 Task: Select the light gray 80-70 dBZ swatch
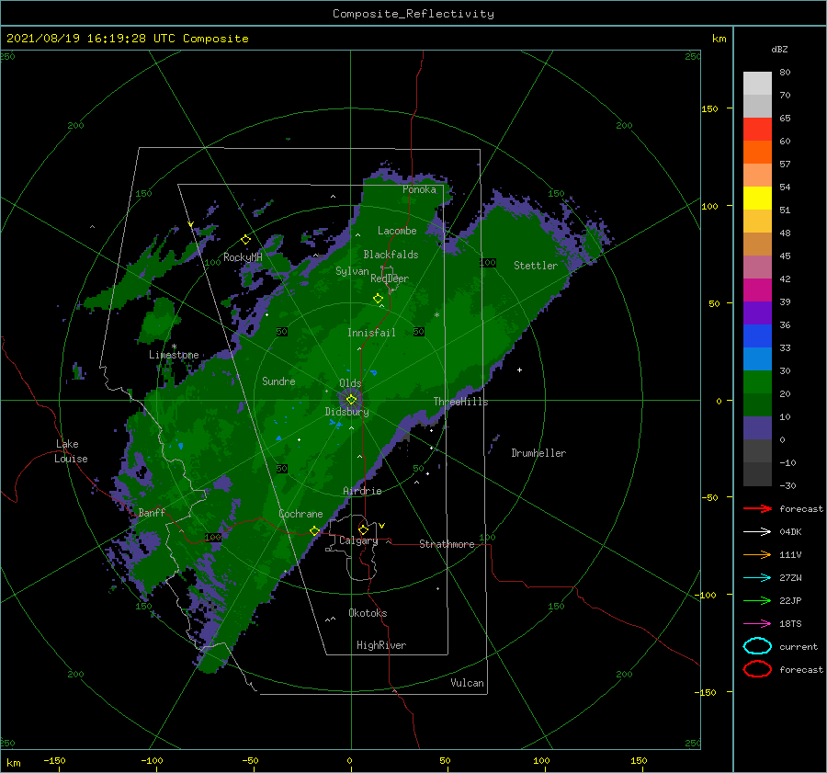pos(757,84)
